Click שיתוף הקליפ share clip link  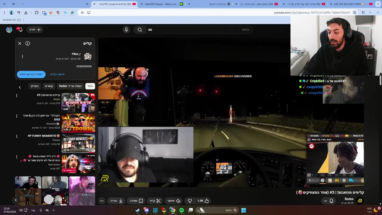coord(57,74)
